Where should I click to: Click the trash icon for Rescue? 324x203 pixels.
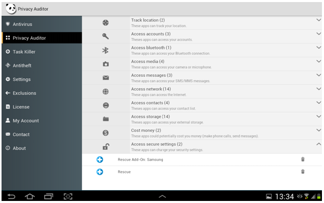[x=303, y=171]
